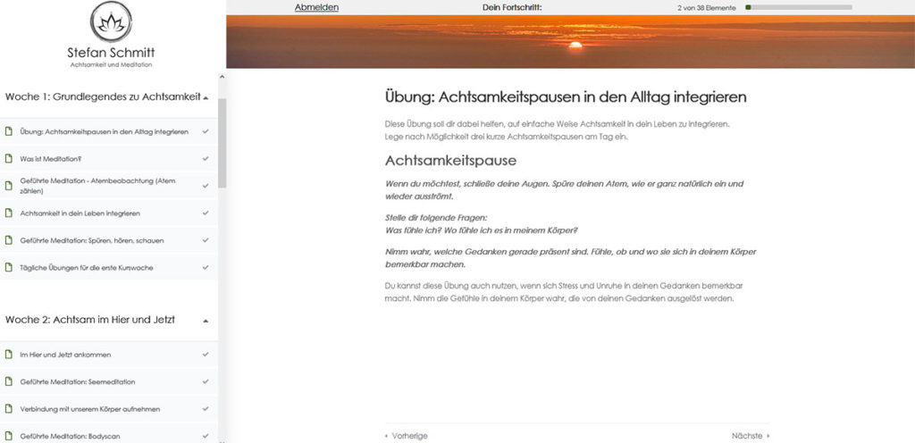Viewport: 915px width, 443px height.
Task: Click the sidebar scroll-up arrow
Action: point(222,76)
